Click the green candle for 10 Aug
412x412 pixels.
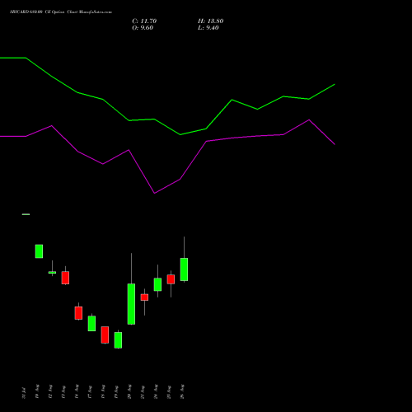click(39, 251)
